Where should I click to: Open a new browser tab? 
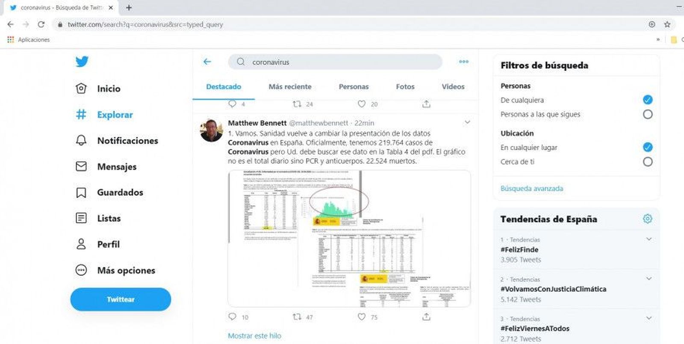click(x=129, y=8)
